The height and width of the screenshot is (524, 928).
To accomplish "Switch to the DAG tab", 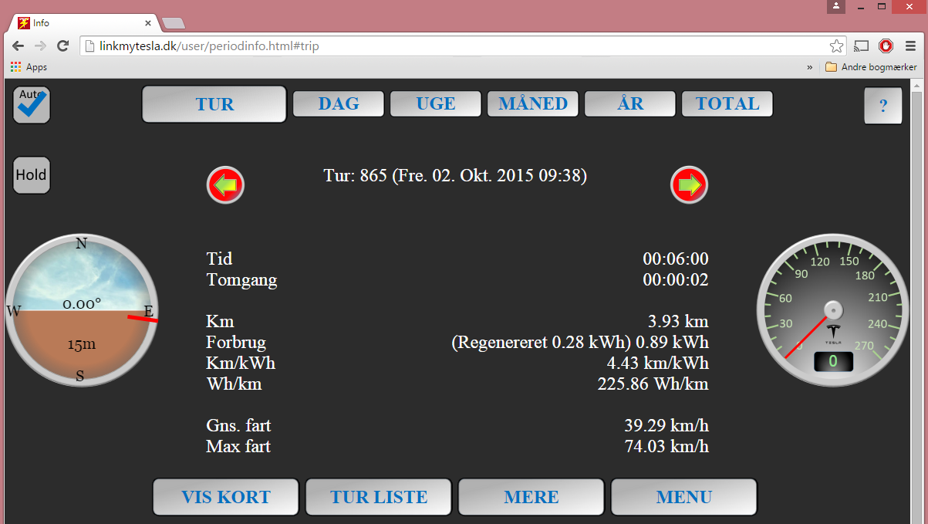I will pos(339,104).
